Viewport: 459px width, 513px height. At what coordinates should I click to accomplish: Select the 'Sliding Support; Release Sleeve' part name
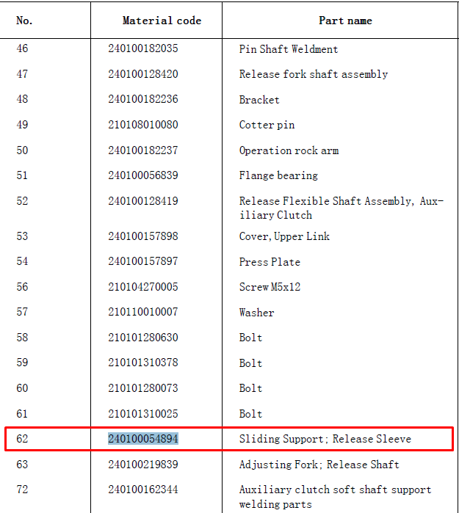(x=325, y=439)
